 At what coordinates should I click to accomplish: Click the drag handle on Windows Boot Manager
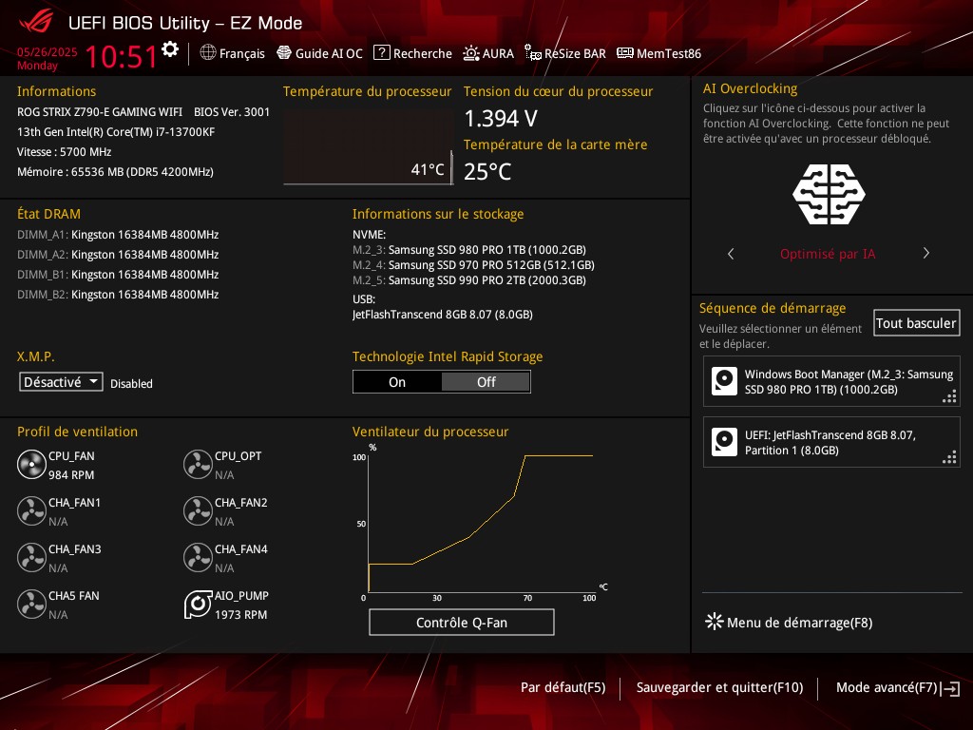coord(949,396)
